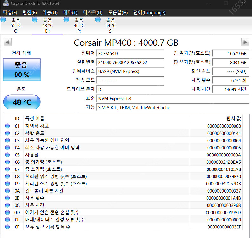Open the 언어(Language) menu
Image resolution: width=252 pixels, height=238 pixels.
click(x=149, y=12)
